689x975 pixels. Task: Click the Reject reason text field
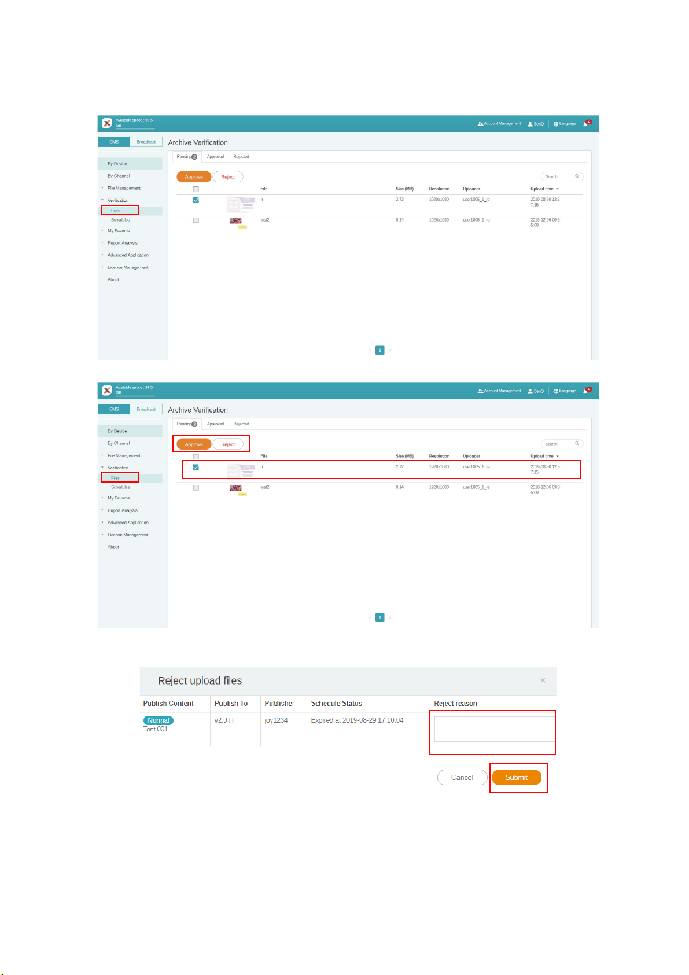(x=494, y=729)
